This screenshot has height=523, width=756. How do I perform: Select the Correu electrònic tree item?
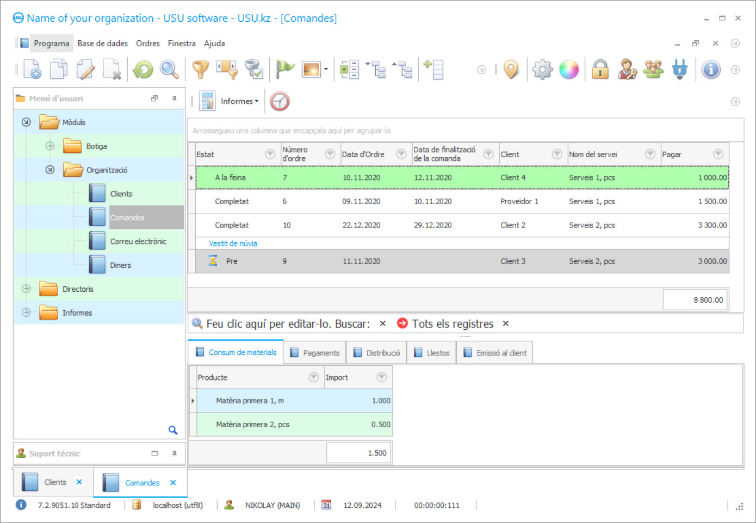click(x=138, y=241)
